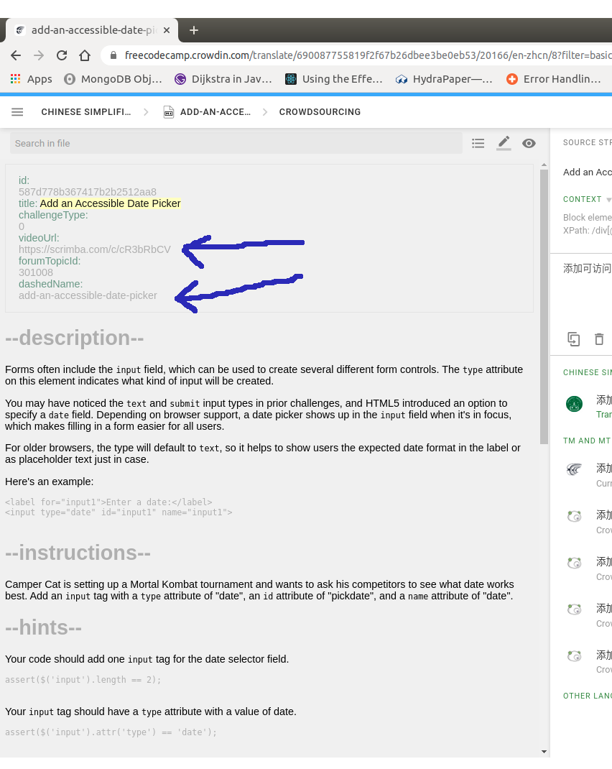Select CHINESE SIMPLIFI... language breadcrumb
This screenshot has width=612, height=769.
(86, 112)
